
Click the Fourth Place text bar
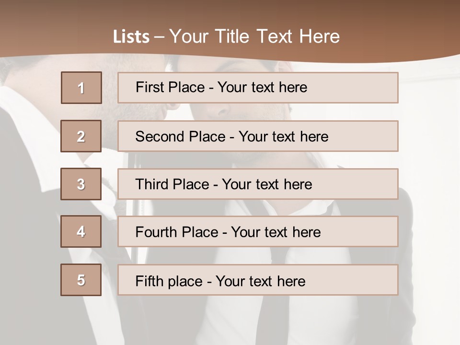(258, 231)
